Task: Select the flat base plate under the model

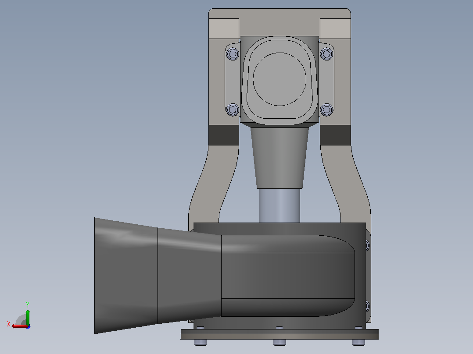Action: point(279,334)
